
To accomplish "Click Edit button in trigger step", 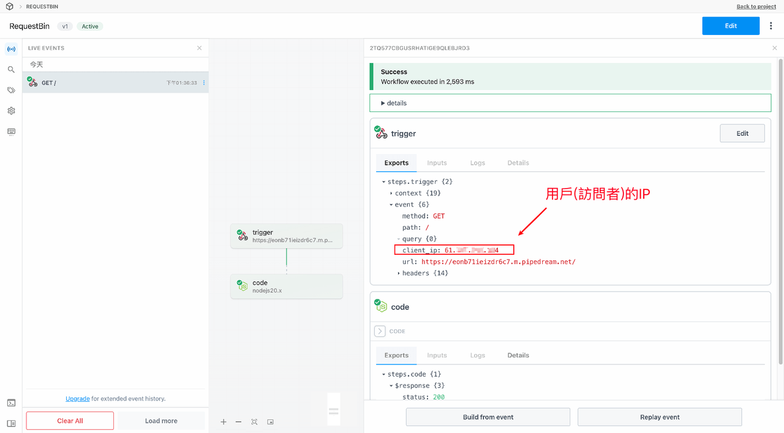I will coord(742,134).
